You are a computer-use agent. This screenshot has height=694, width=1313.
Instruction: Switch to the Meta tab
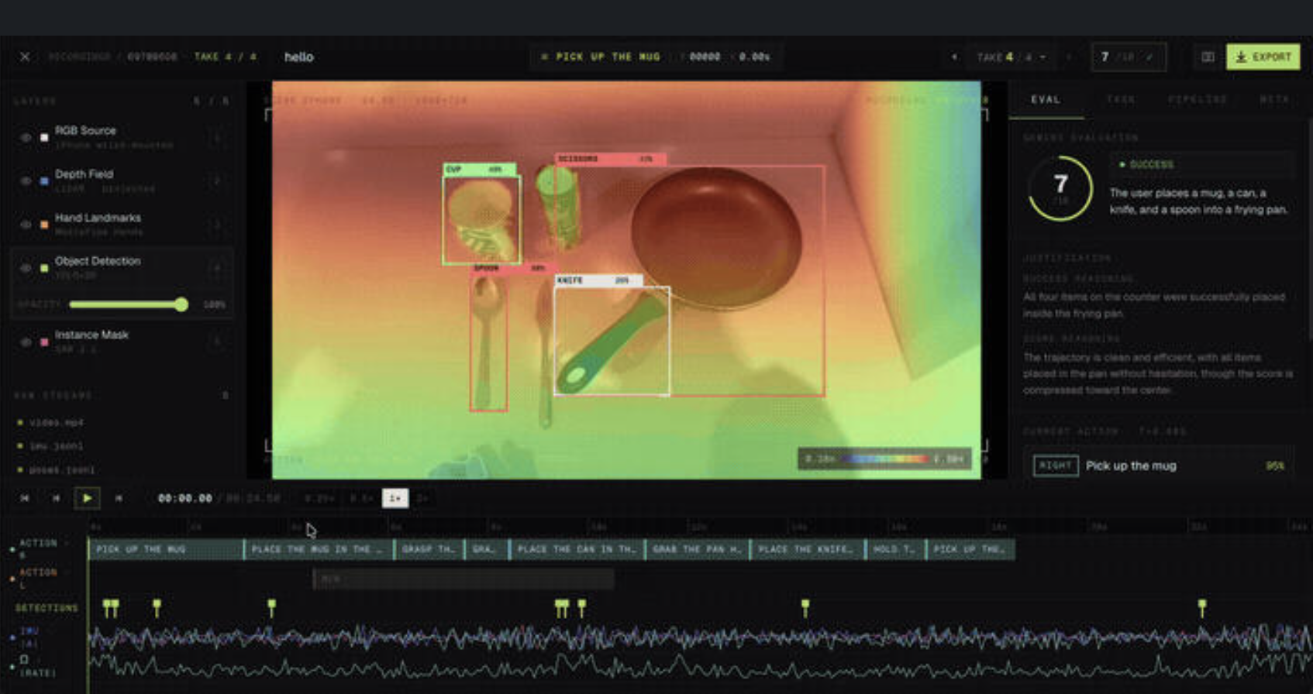point(1274,99)
